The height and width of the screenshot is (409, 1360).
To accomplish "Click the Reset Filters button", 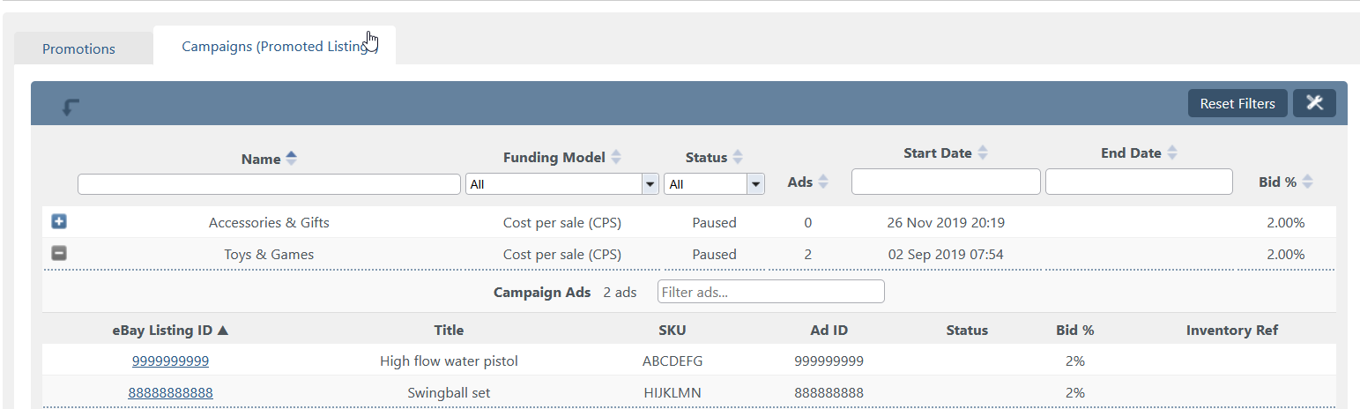I will click(1237, 103).
